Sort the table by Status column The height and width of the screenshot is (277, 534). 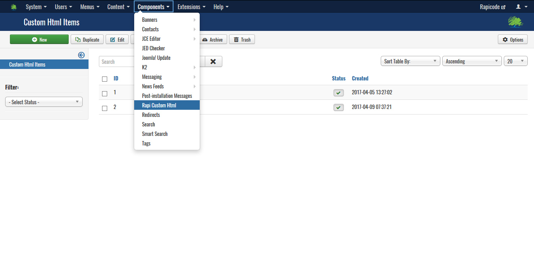click(x=339, y=78)
